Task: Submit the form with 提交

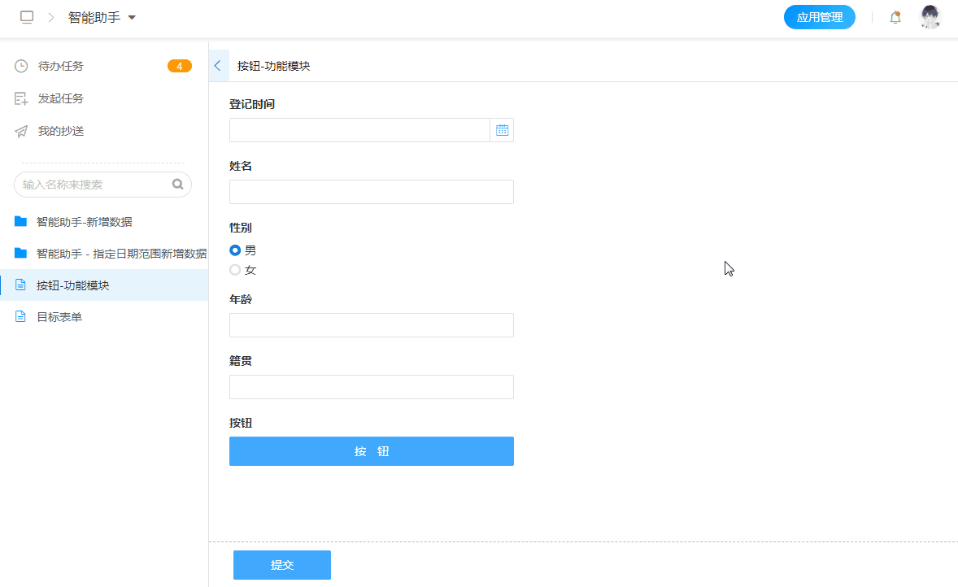Action: pyautogui.click(x=281, y=565)
